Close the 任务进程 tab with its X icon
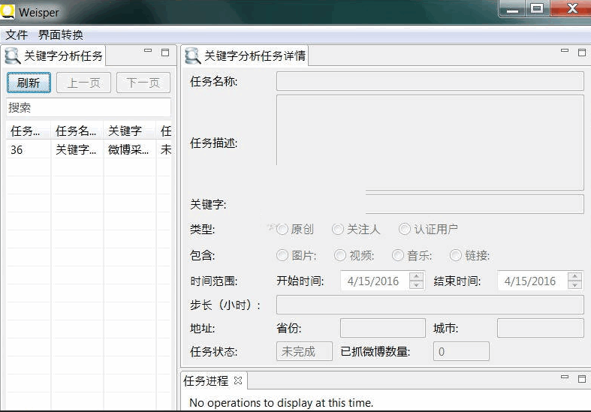The image size is (591, 412). tap(238, 380)
